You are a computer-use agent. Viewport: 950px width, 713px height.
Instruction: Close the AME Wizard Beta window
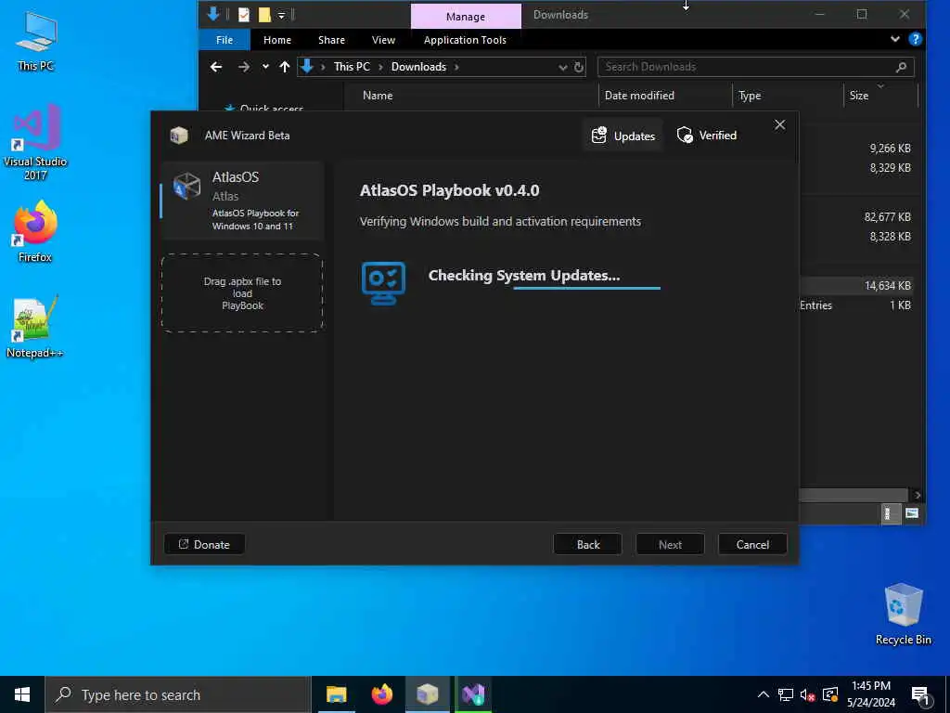tap(779, 125)
